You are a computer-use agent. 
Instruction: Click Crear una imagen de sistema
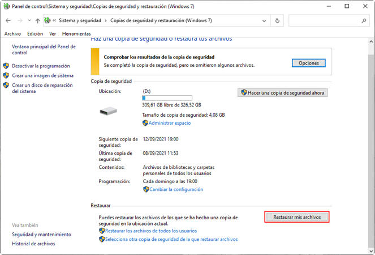(x=43, y=75)
